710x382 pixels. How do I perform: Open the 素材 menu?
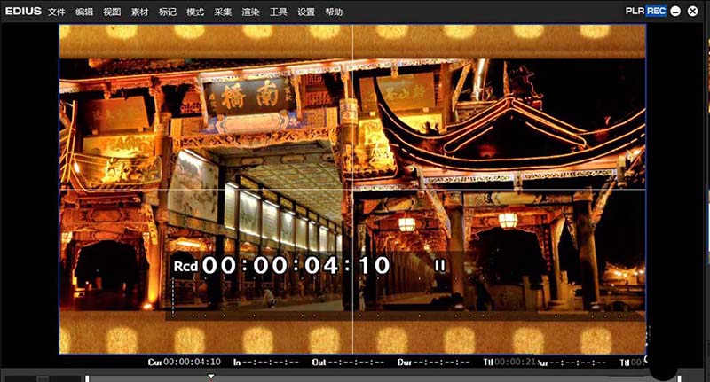point(139,12)
